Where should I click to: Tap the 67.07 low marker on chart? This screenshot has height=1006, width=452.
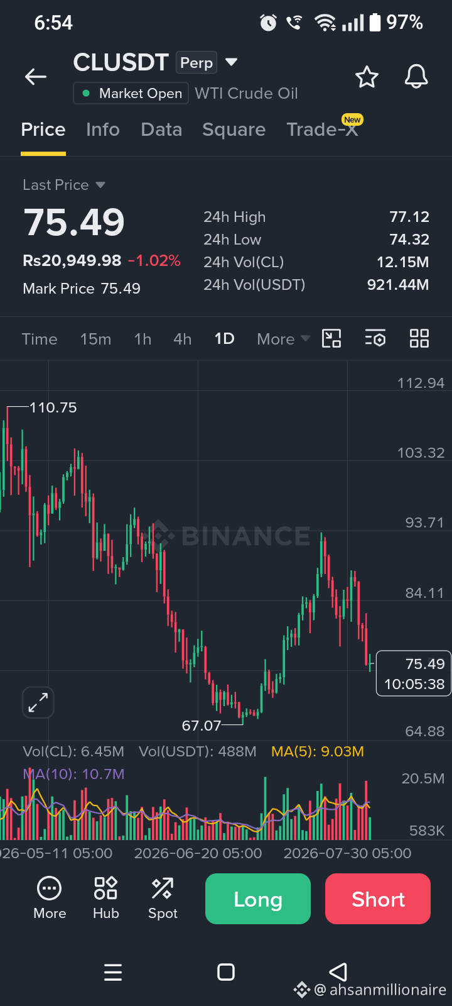(x=202, y=726)
